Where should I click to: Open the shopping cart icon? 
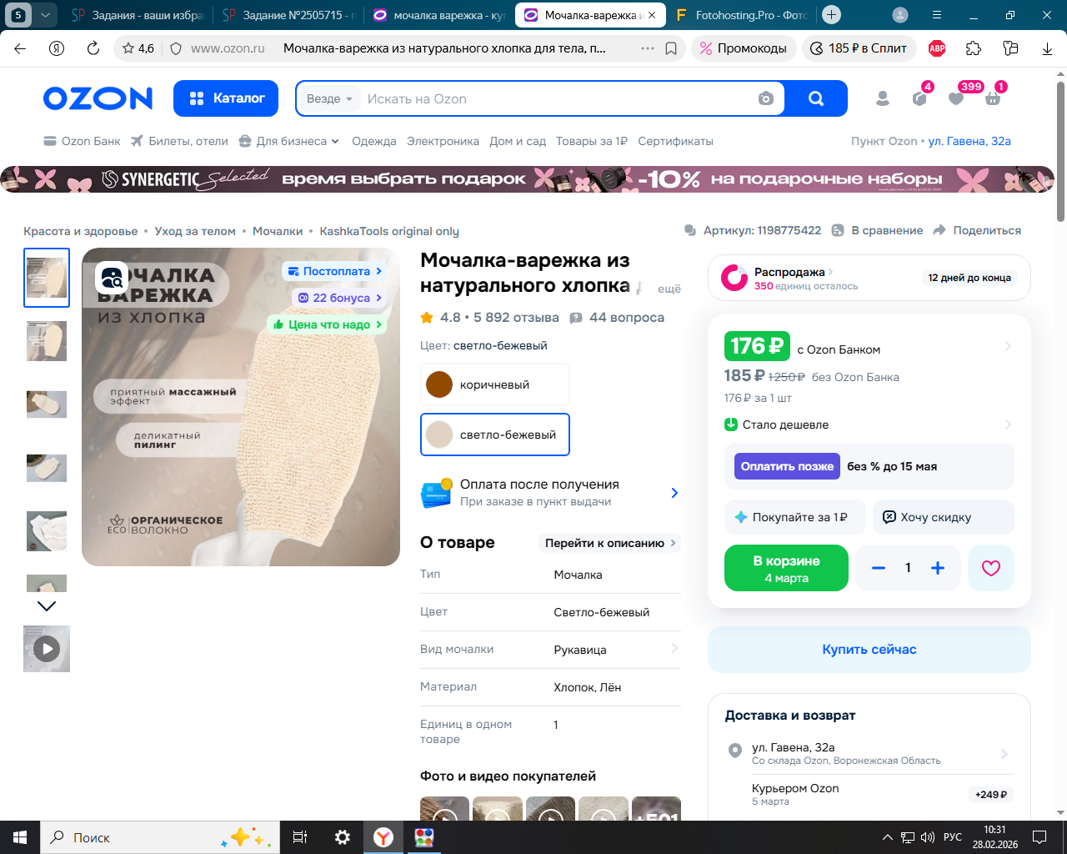993,98
